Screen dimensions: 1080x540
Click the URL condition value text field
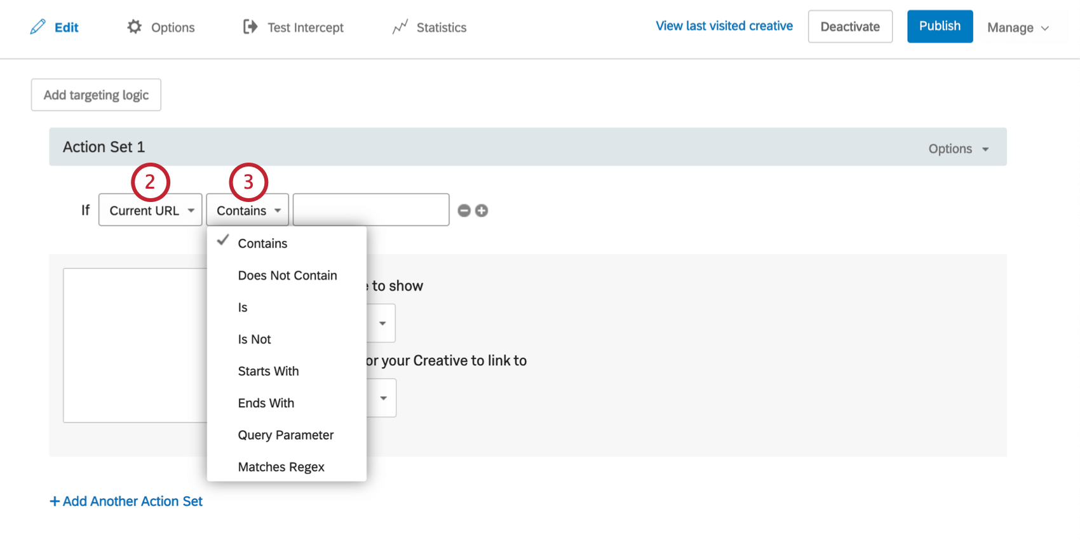[371, 210]
